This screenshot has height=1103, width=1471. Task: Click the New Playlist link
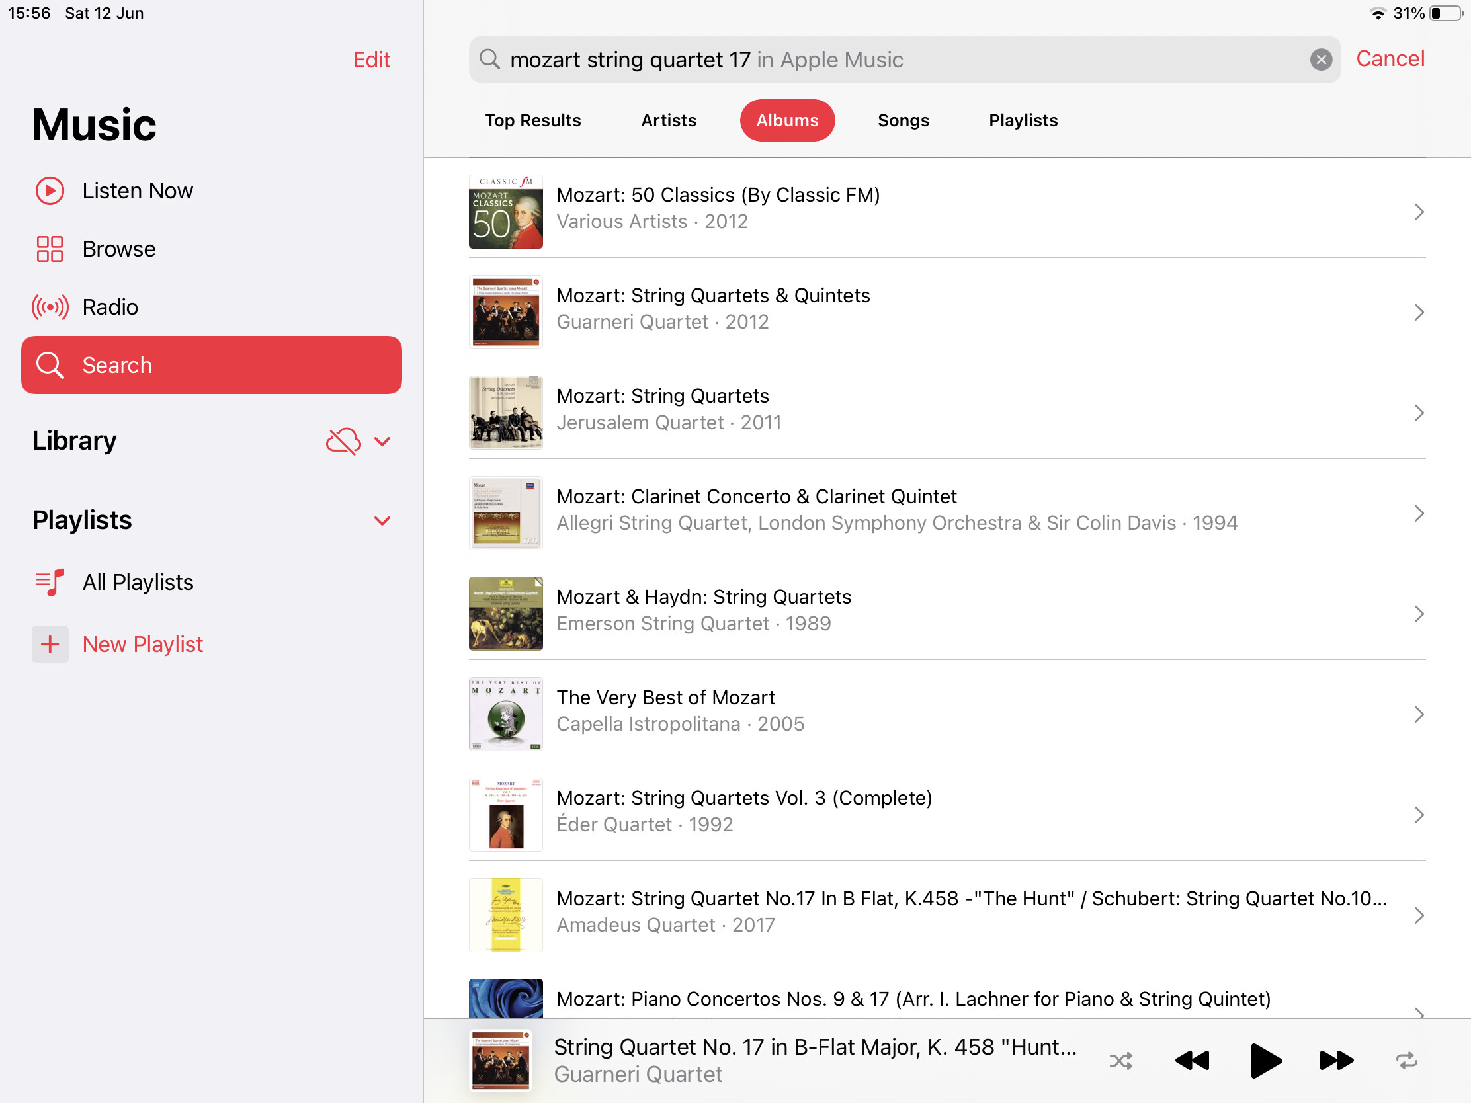tap(142, 644)
